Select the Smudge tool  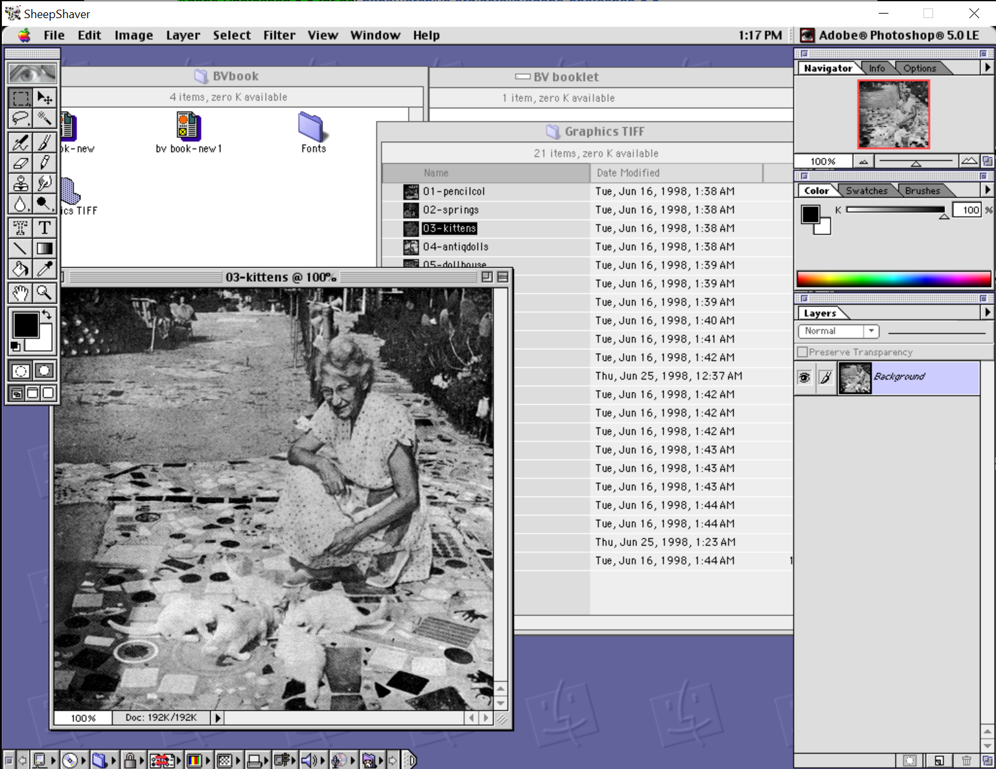[45, 183]
